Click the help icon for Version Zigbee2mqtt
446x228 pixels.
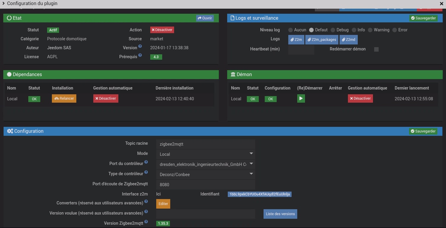coord(146,222)
